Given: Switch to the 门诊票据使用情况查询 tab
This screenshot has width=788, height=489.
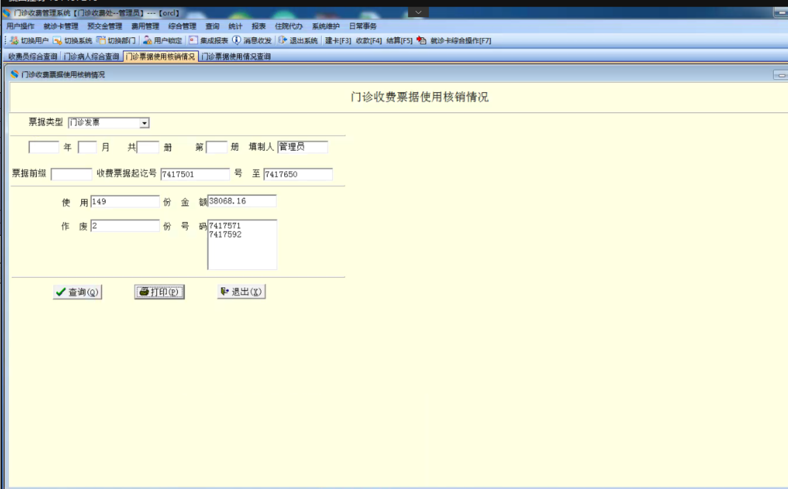Looking at the screenshot, I should pyautogui.click(x=236, y=57).
